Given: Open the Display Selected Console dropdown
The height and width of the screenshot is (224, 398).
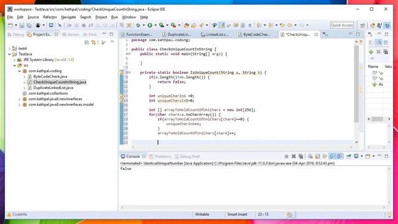Looking at the screenshot, I should (361, 156).
